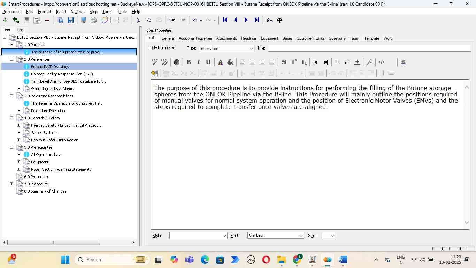The image size is (476, 268).
Task: Open the Procedure menu
Action: 12,12
